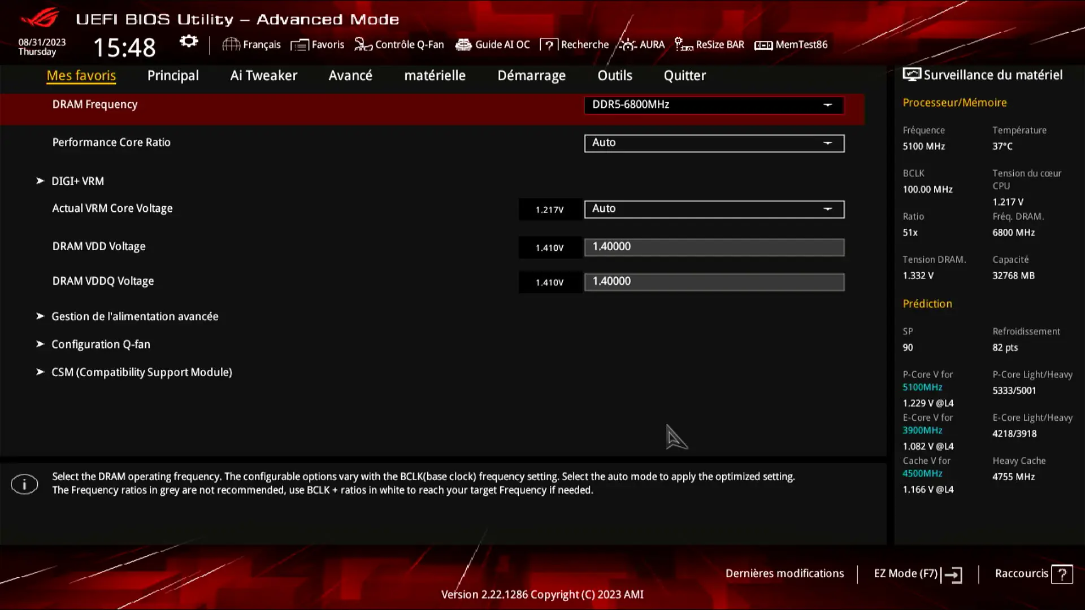The width and height of the screenshot is (1085, 610).
Task: Click the 15:48 clock display
Action: pyautogui.click(x=124, y=47)
